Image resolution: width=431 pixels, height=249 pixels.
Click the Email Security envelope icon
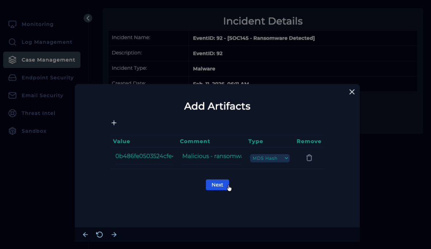pyautogui.click(x=12, y=95)
